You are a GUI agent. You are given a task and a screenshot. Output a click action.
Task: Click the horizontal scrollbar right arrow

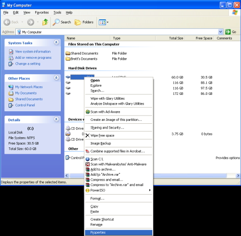[238, 176]
